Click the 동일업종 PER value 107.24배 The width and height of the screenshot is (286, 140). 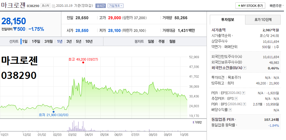click(x=271, y=120)
